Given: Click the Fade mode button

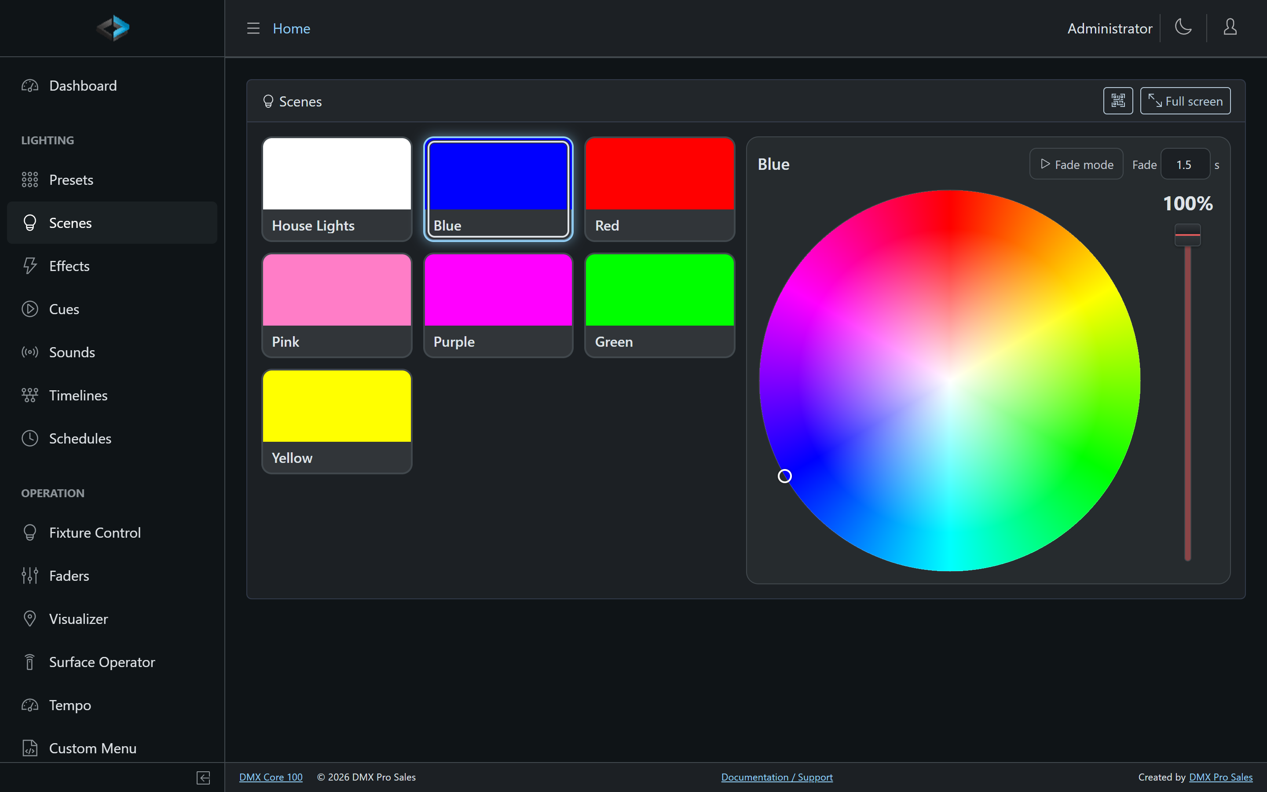Looking at the screenshot, I should (1076, 165).
